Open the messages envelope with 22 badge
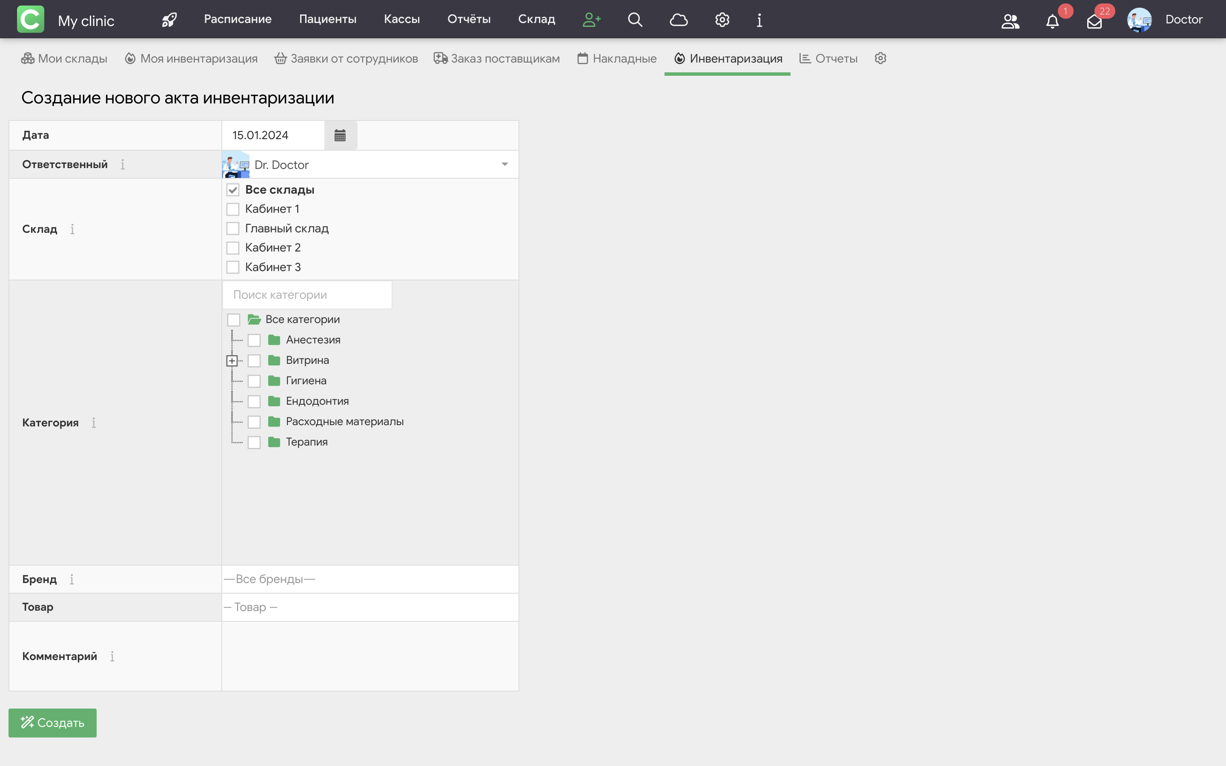This screenshot has width=1226, height=766. (x=1094, y=22)
